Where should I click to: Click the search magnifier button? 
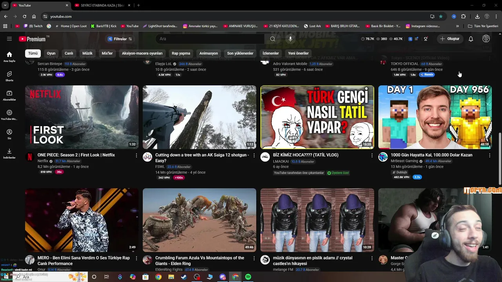pos(273,39)
